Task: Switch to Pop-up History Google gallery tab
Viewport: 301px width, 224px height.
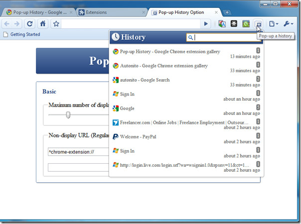Action: (x=38, y=12)
